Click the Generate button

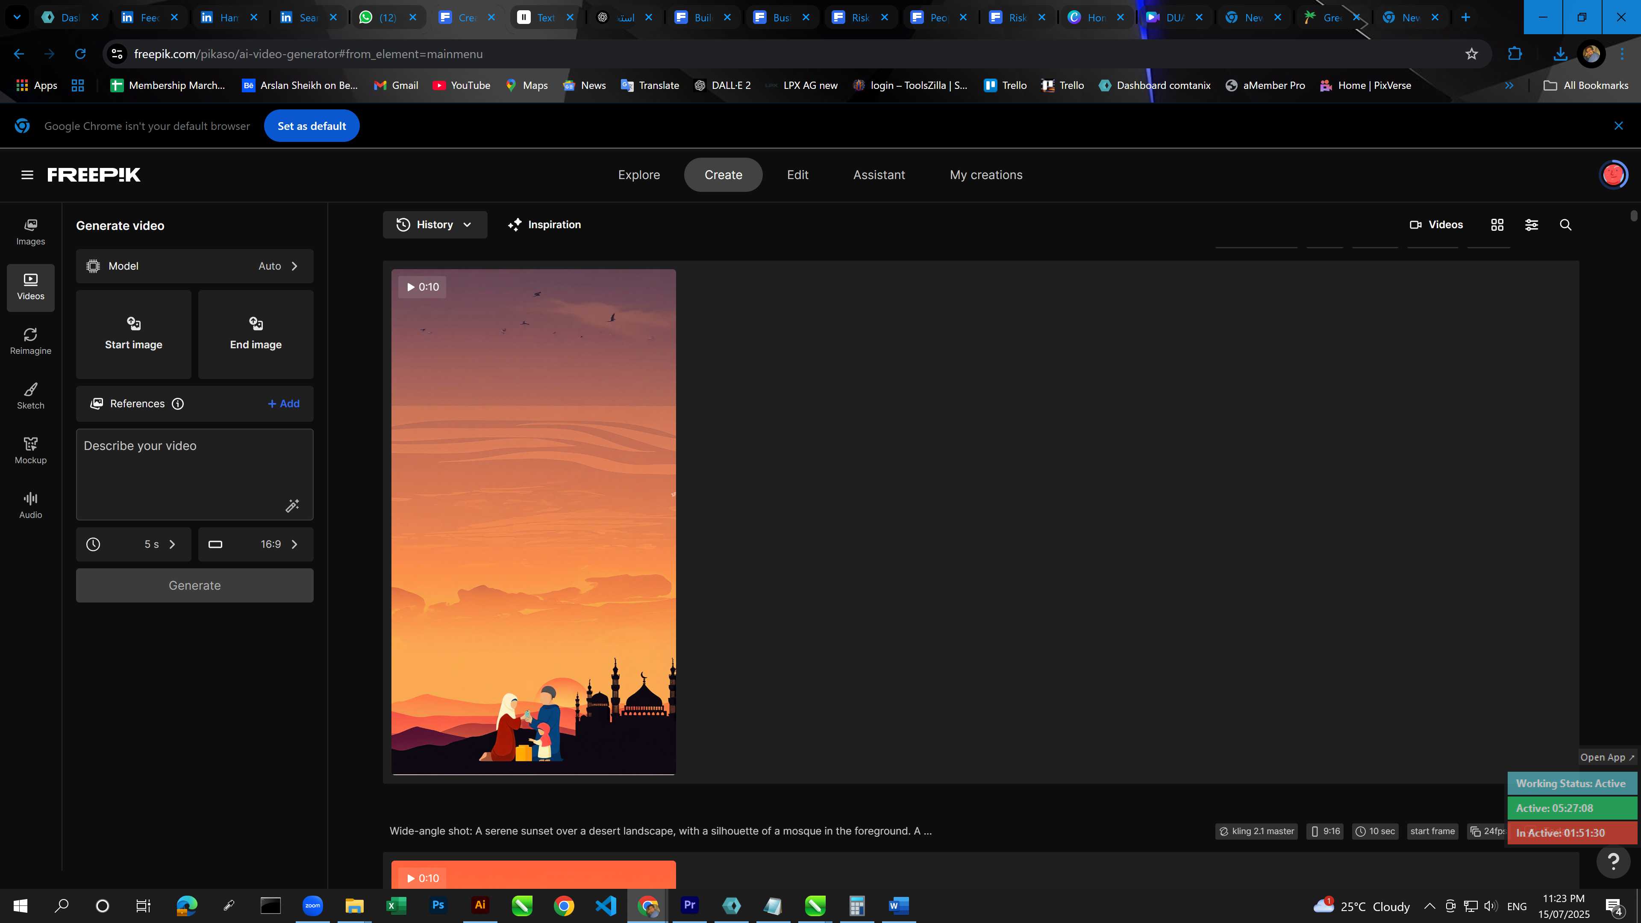tap(194, 585)
